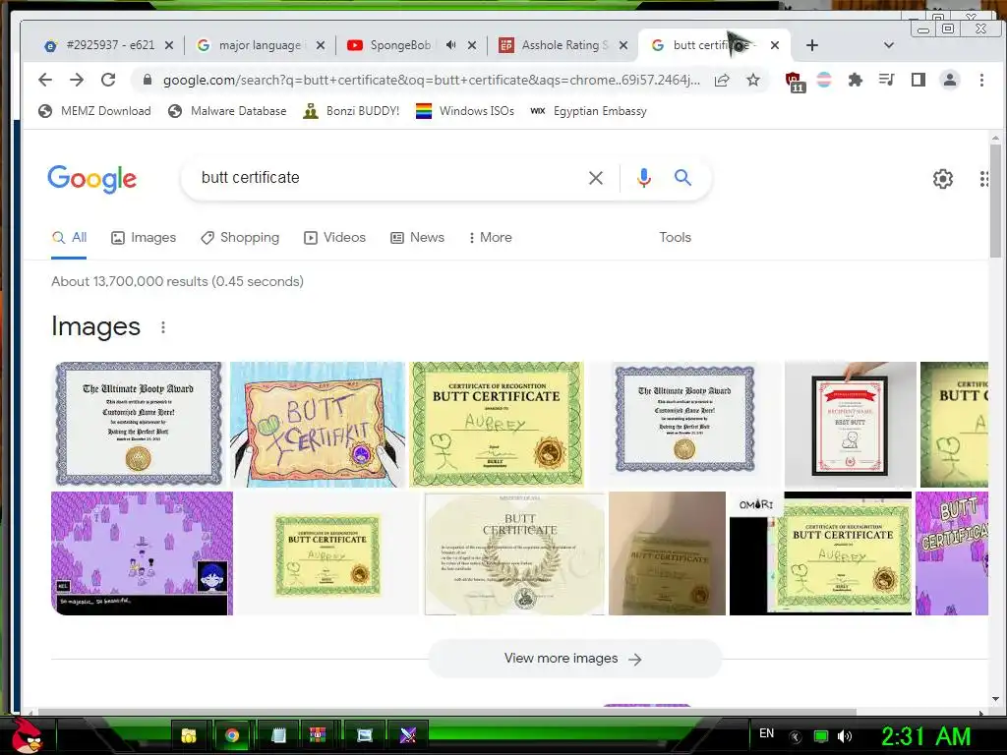Select the News search filter
This screenshot has height=755, width=1007.
pyautogui.click(x=417, y=238)
